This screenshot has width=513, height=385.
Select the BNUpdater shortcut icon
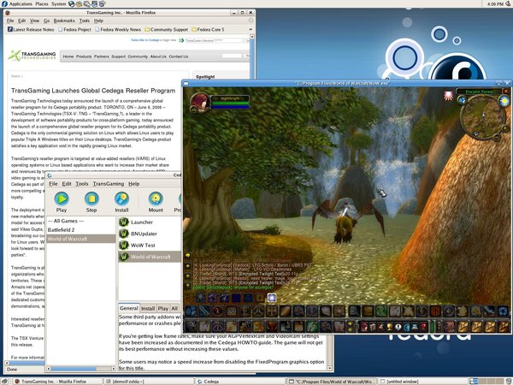124,233
